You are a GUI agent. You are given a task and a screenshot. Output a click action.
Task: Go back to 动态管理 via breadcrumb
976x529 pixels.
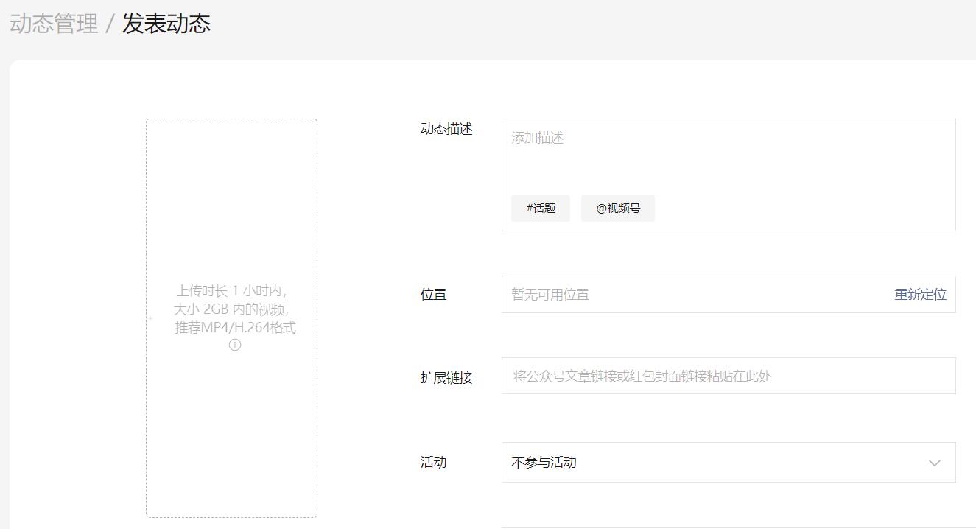coord(54,24)
